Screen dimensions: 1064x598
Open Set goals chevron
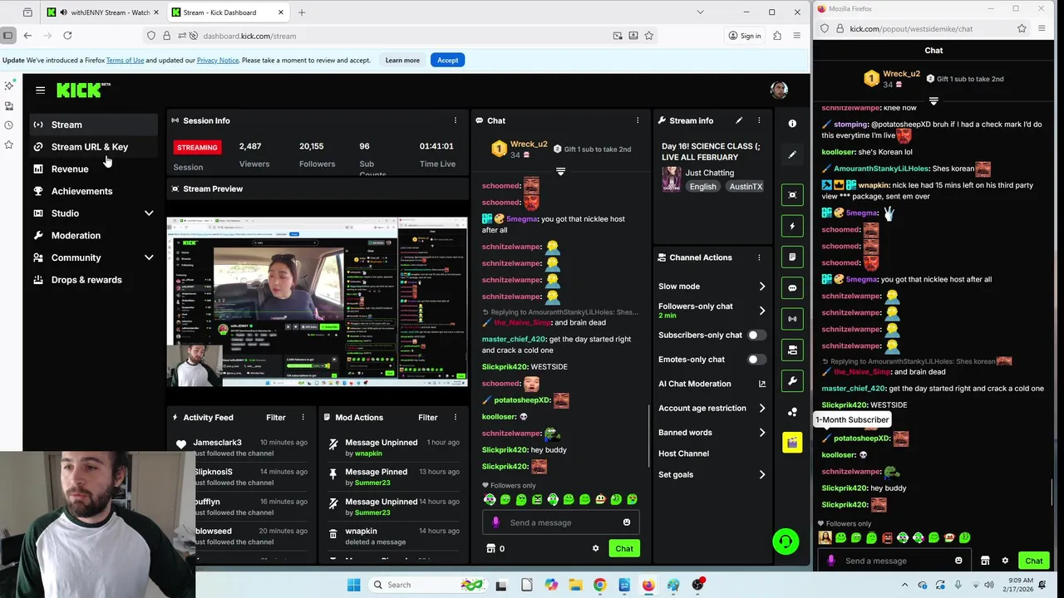(761, 475)
